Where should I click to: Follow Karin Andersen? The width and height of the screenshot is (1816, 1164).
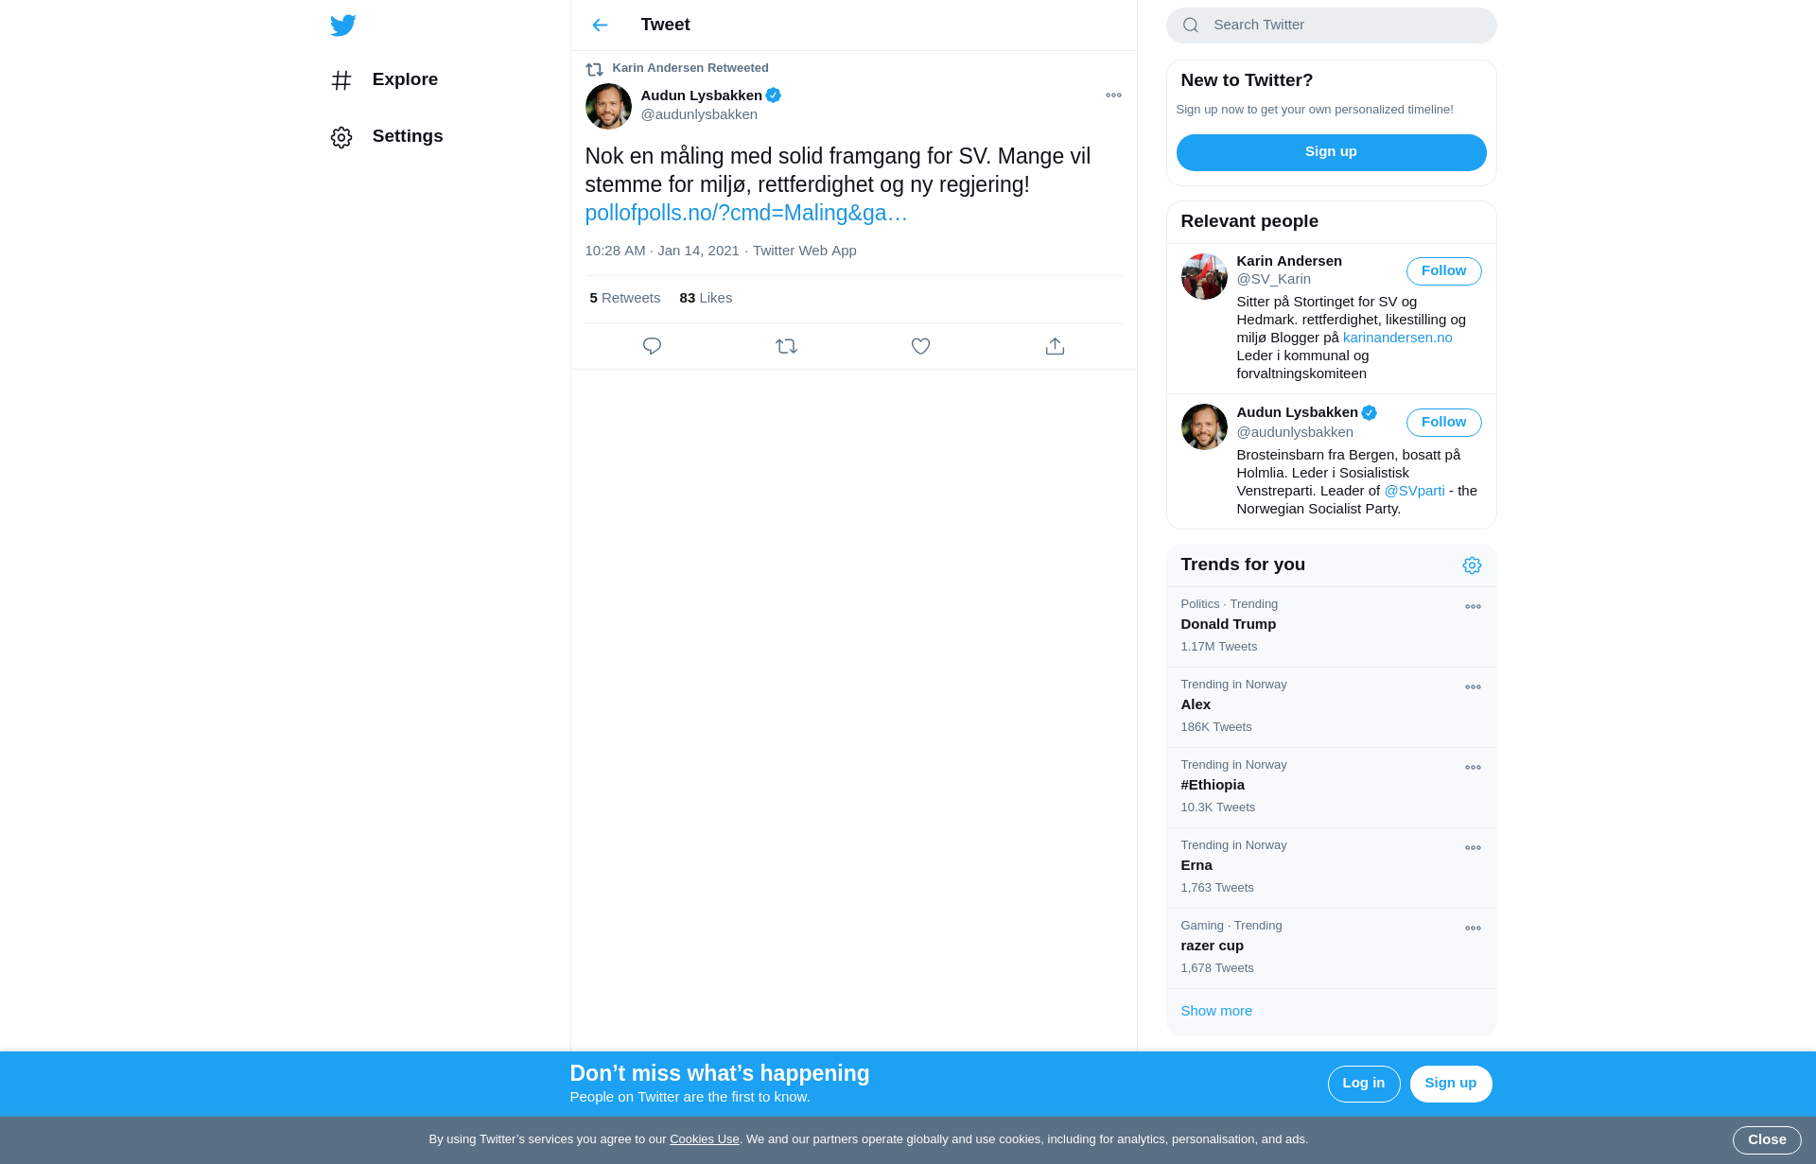pos(1443,271)
